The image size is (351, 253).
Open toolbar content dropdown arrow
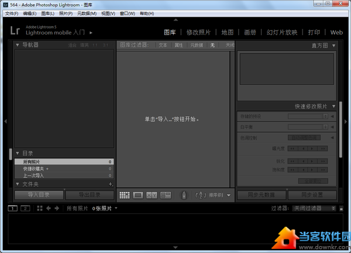229,195
